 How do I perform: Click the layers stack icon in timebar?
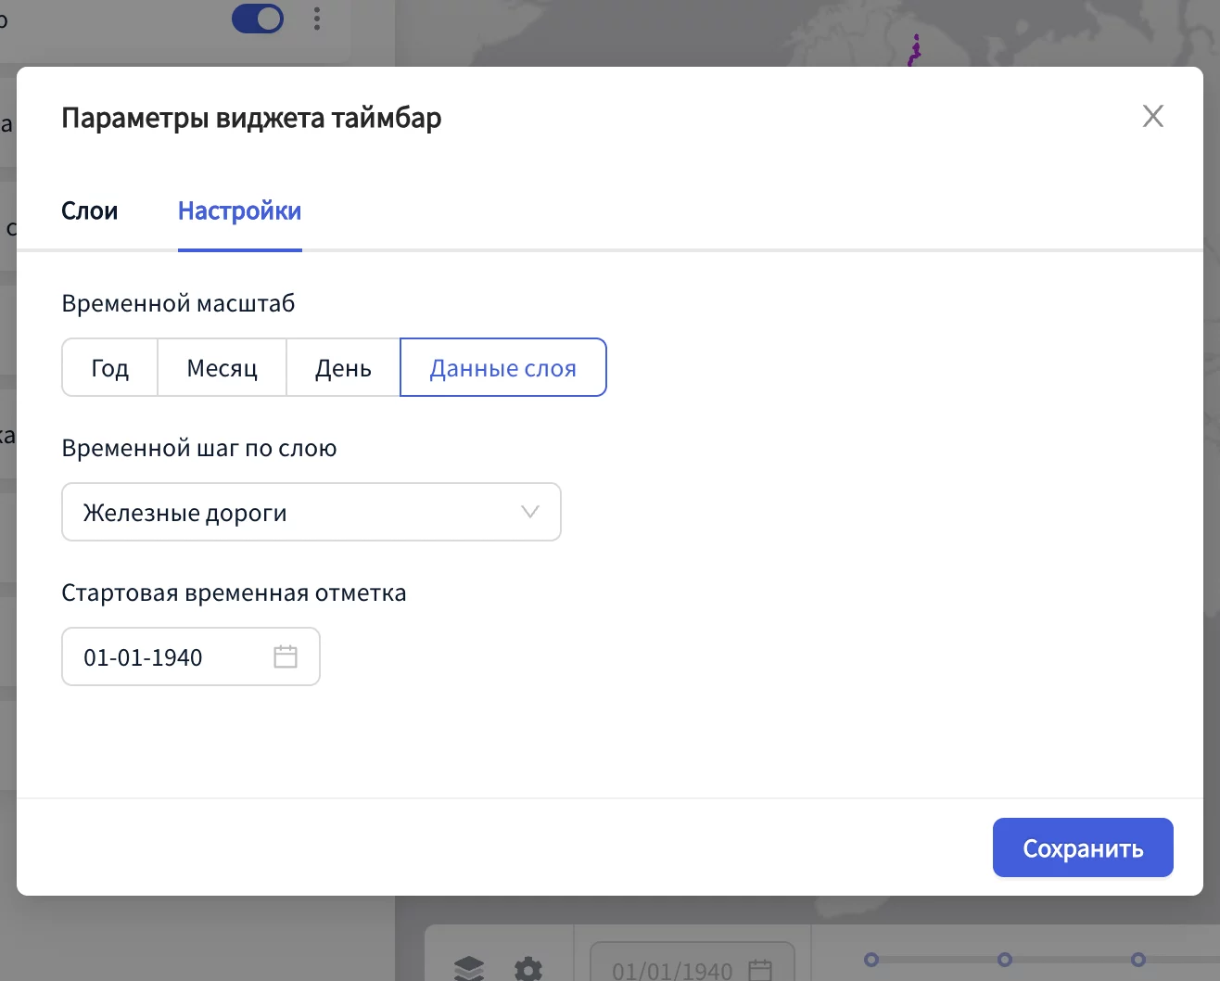tap(469, 968)
